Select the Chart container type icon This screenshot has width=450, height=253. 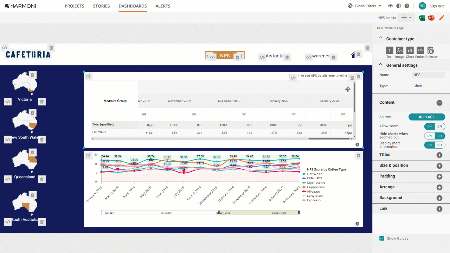[410, 50]
